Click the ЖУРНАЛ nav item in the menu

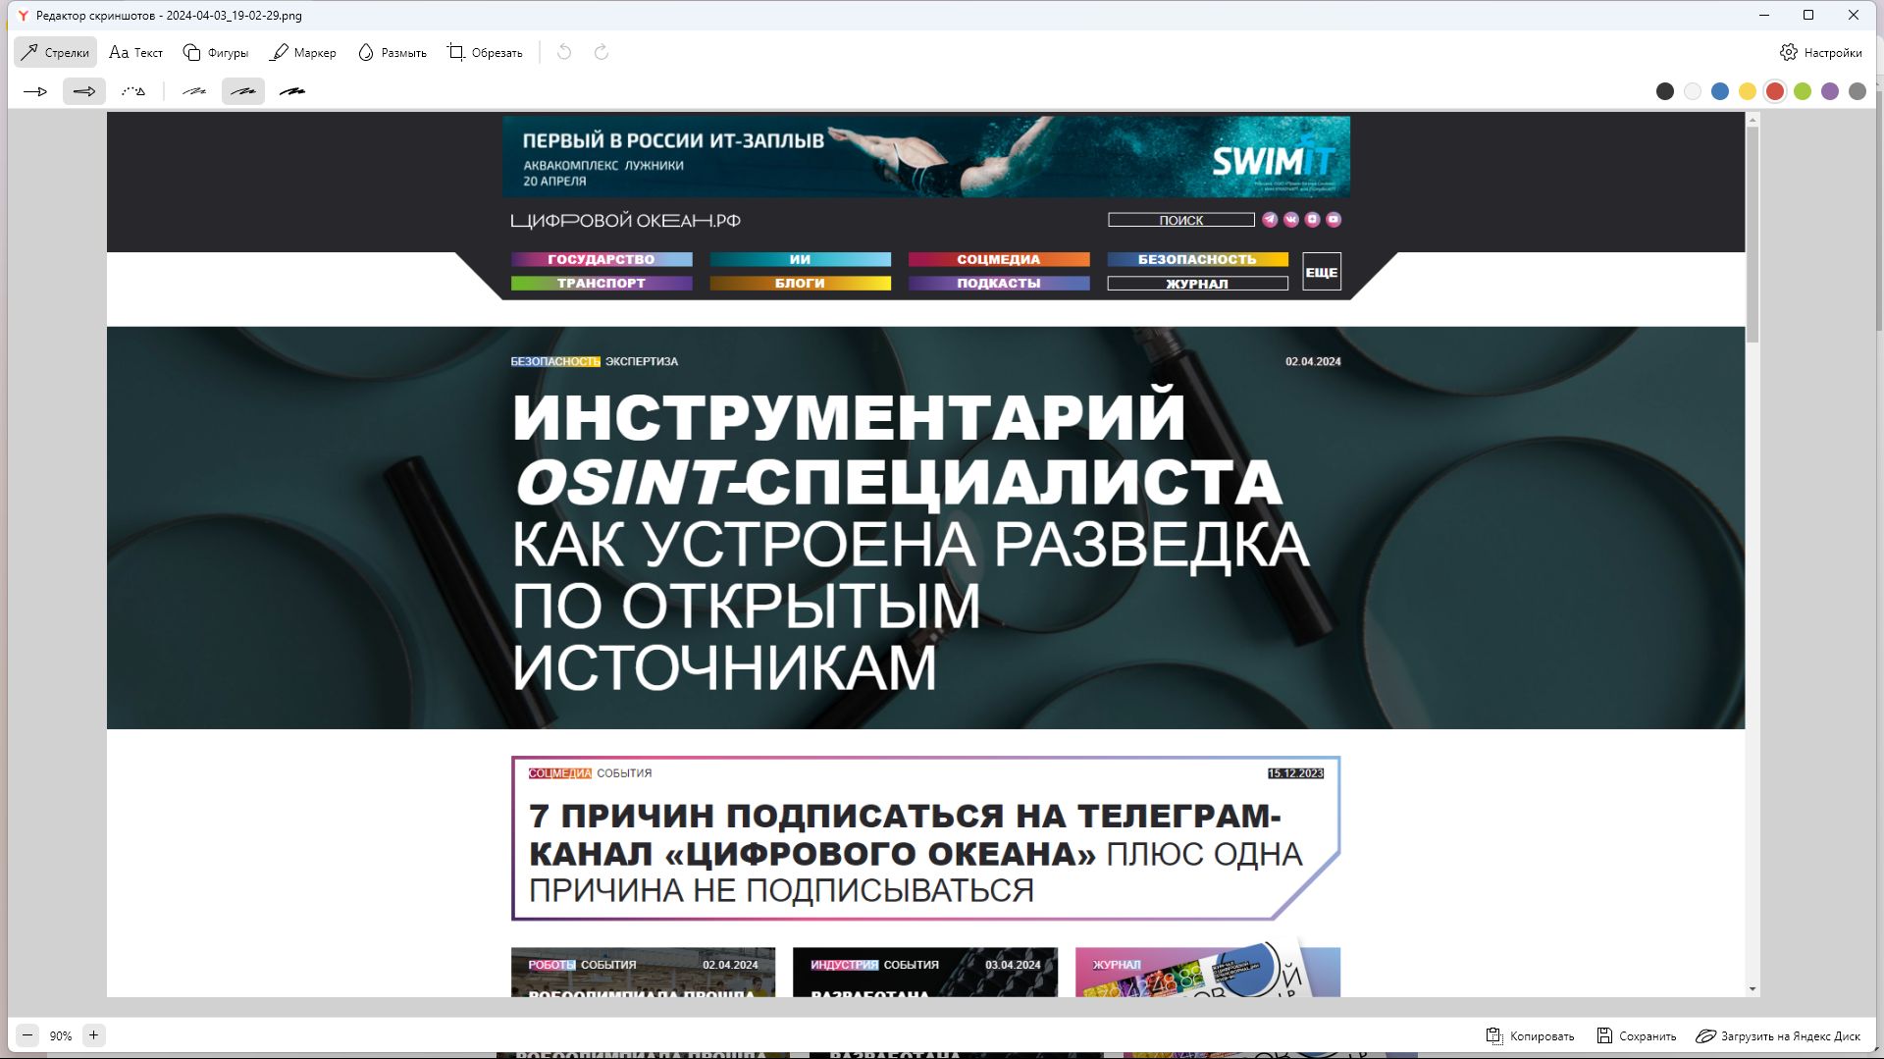click(x=1197, y=284)
